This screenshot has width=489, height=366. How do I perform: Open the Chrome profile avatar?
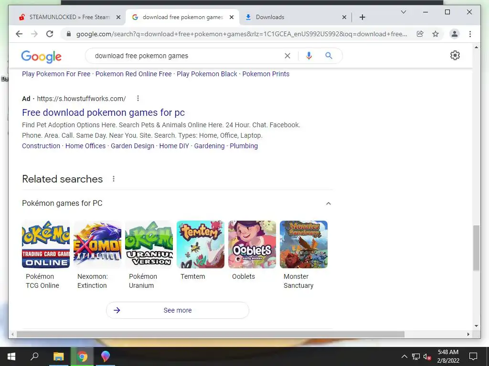tap(455, 34)
